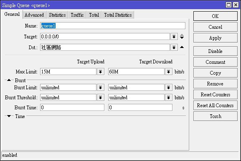Screen dimensions: 241x161
Task: Open Torch tool
Action: [x=216, y=116]
